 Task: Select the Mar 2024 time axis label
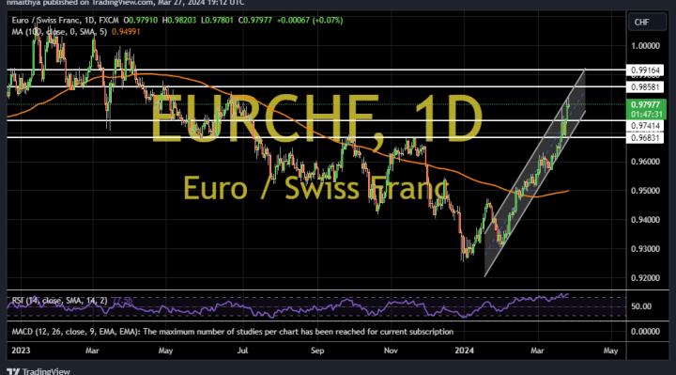537,351
